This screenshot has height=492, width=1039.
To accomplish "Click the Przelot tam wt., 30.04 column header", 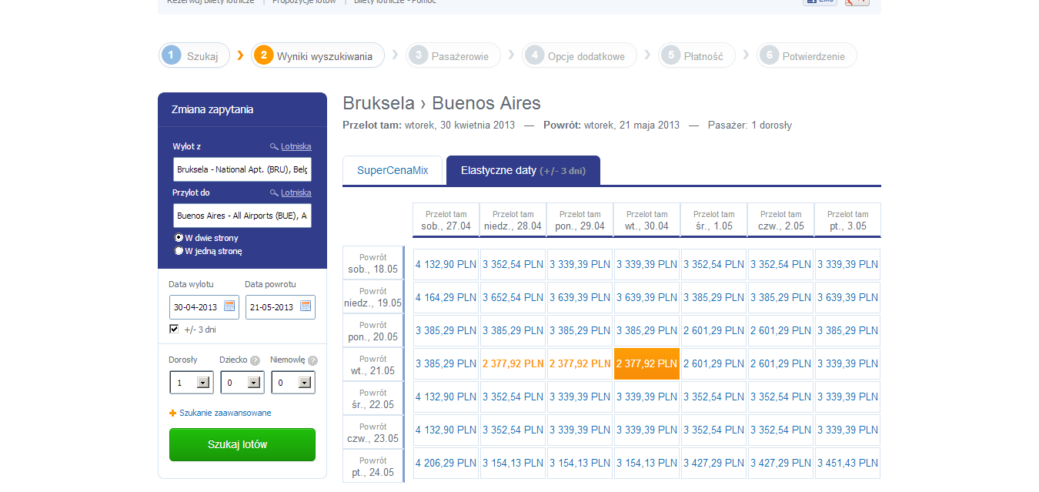I will (647, 220).
